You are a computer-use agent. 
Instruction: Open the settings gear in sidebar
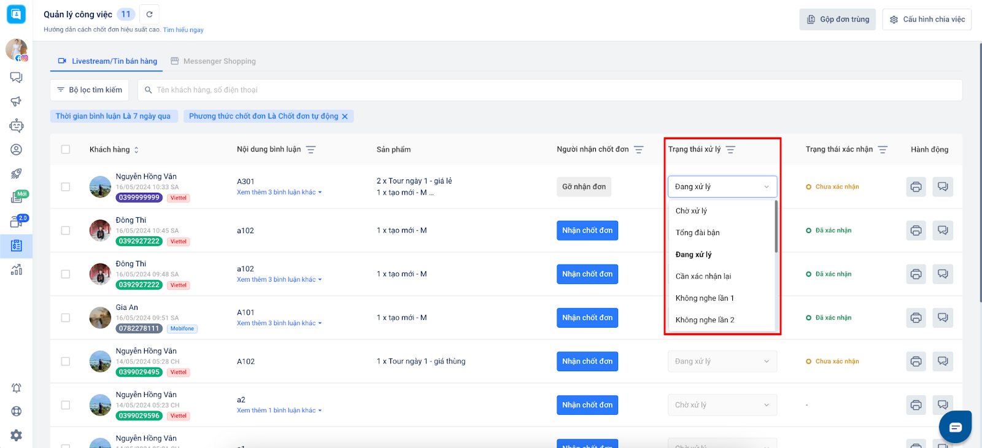(x=17, y=435)
